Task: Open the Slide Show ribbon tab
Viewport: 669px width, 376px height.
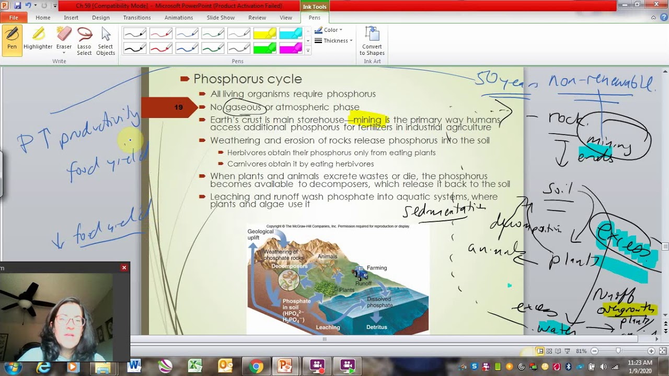Action: (221, 18)
